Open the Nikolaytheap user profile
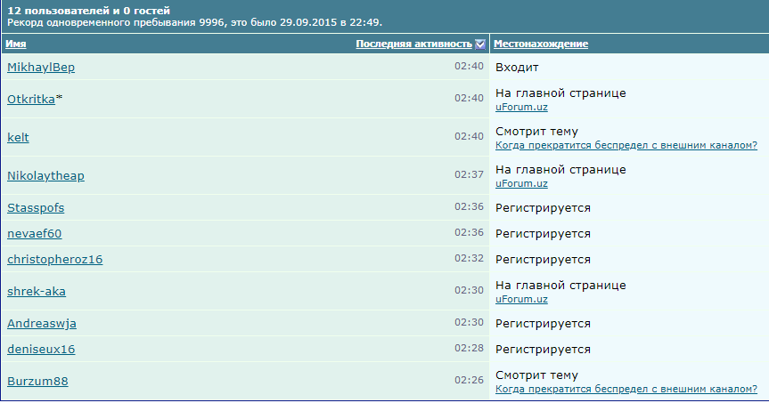 [45, 175]
